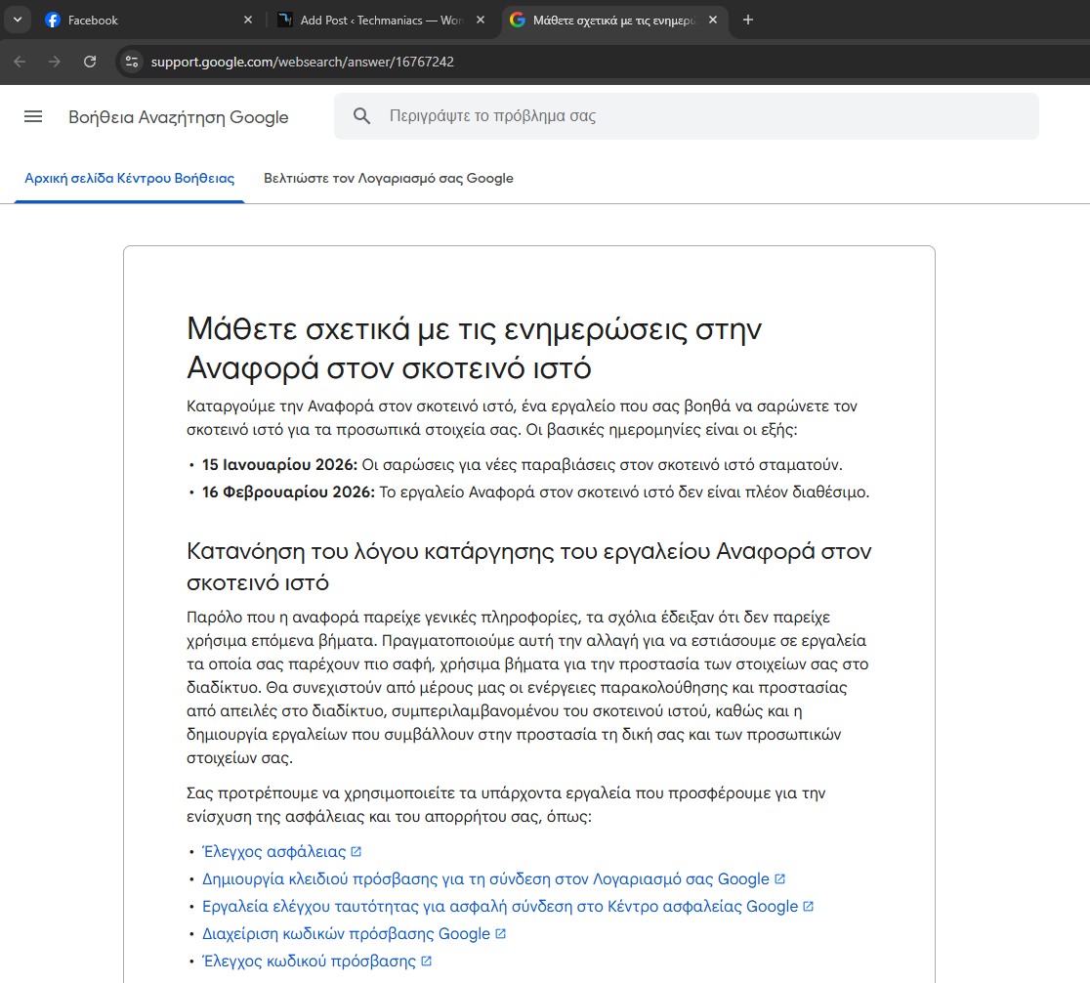Open a new browser tab
Screen dimensions: 1090x983
[x=748, y=20]
